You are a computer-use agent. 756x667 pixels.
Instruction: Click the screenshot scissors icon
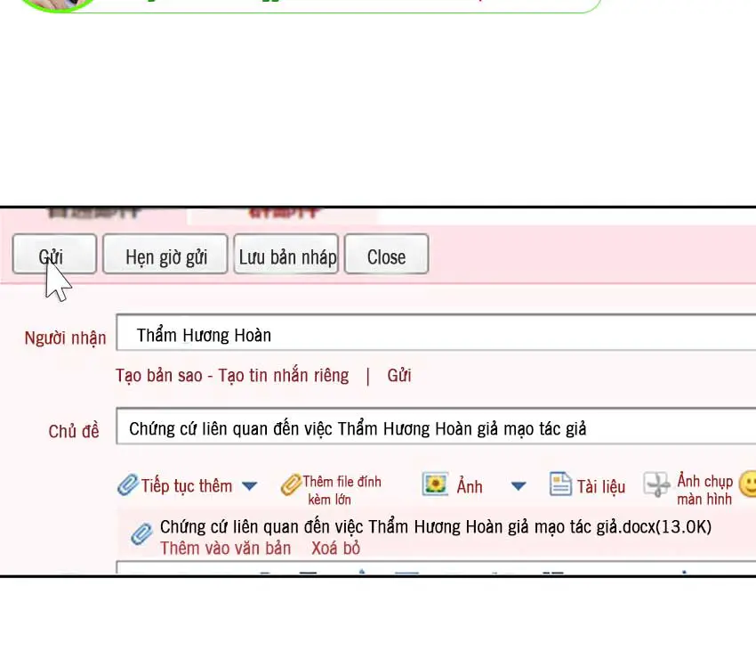click(656, 484)
